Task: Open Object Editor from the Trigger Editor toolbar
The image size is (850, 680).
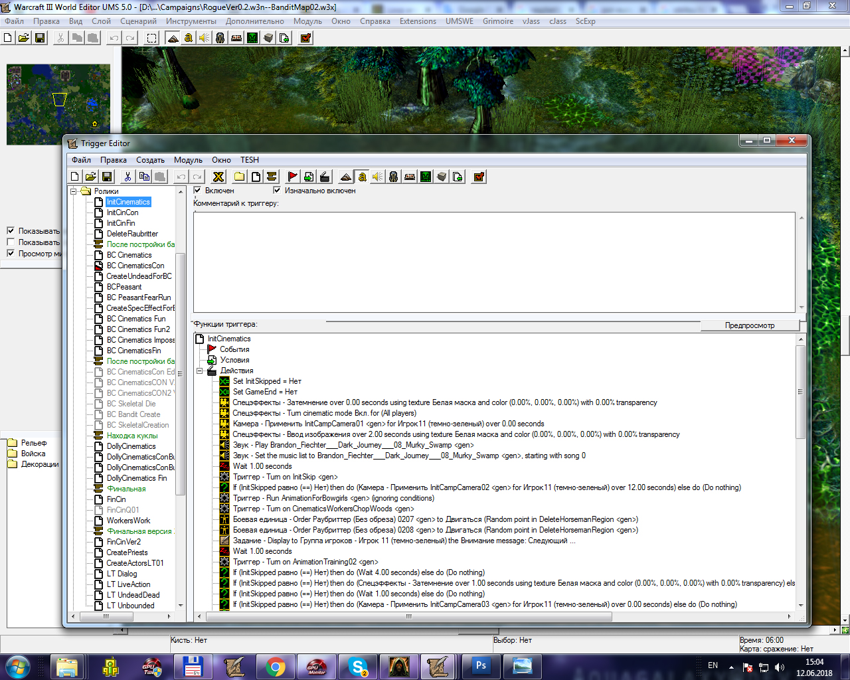Action: point(394,177)
